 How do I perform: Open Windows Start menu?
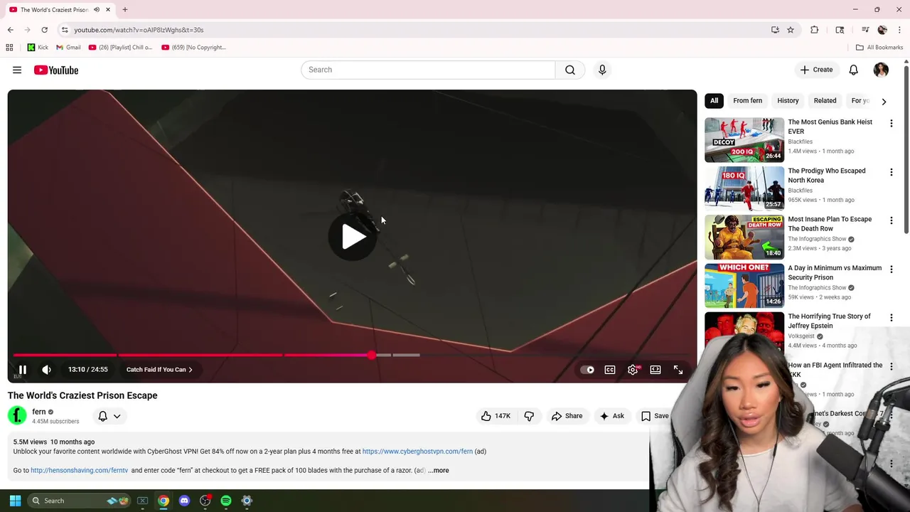[x=15, y=501]
